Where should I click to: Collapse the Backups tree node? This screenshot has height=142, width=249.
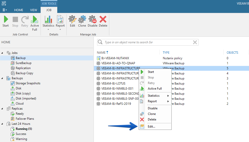coord(2,78)
